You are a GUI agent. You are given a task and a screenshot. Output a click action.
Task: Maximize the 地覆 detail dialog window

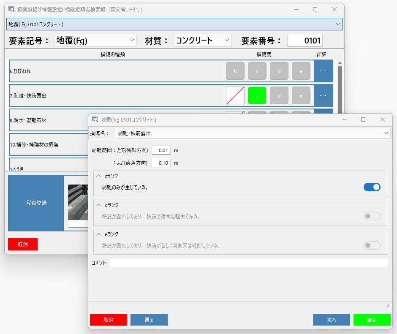pos(363,119)
